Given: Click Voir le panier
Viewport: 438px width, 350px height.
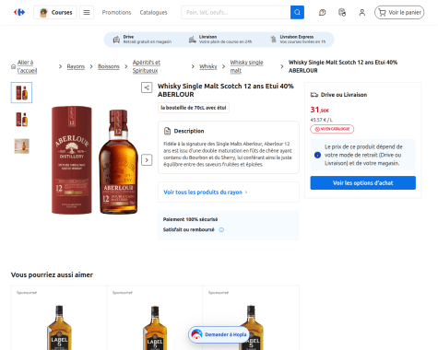Looking at the screenshot, I should pos(399,12).
